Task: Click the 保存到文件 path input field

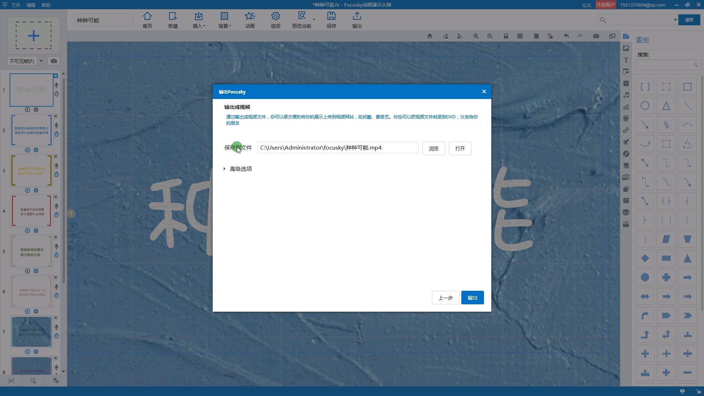Action: pos(338,147)
